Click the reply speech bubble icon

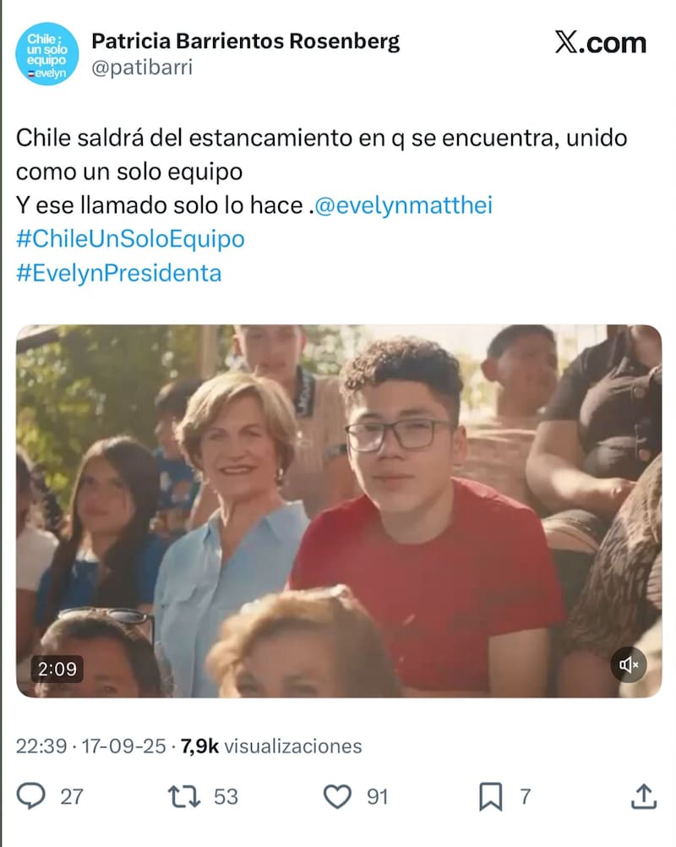pyautogui.click(x=30, y=796)
